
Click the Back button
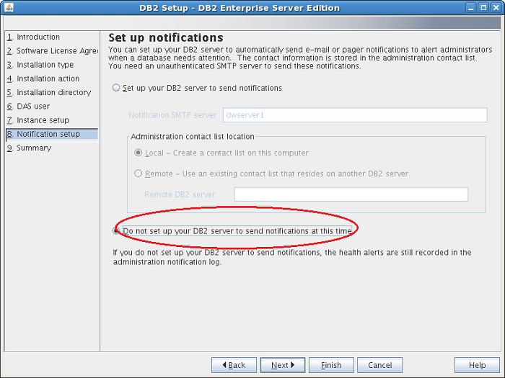click(234, 365)
